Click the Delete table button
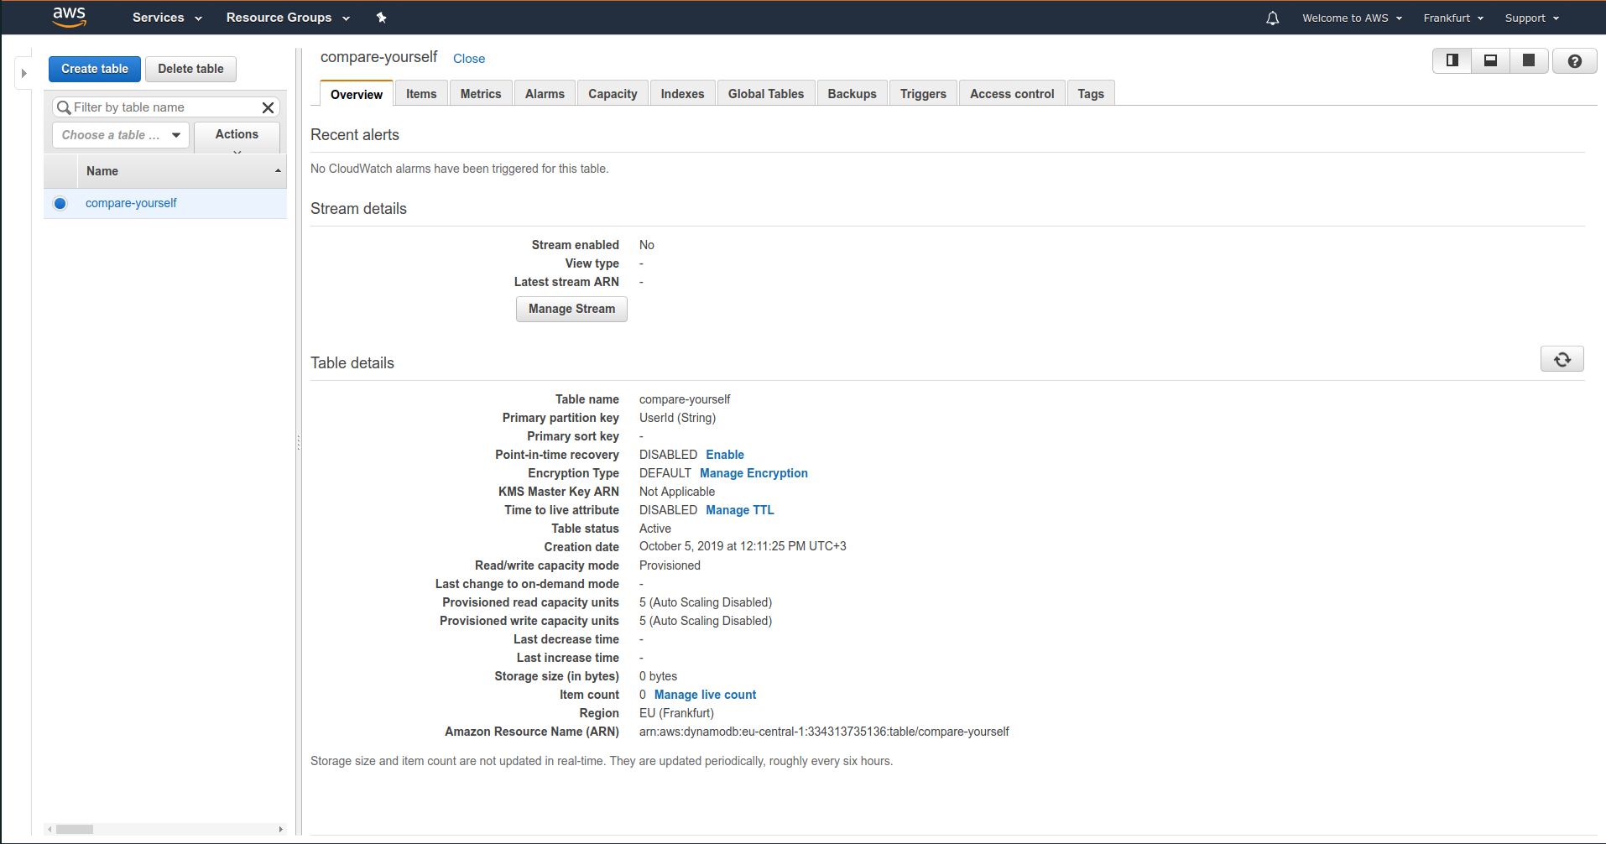Screen dimensions: 1606x844 (x=190, y=69)
